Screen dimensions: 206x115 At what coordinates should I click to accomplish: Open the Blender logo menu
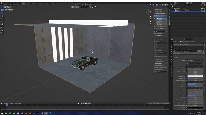(x=1, y=3)
